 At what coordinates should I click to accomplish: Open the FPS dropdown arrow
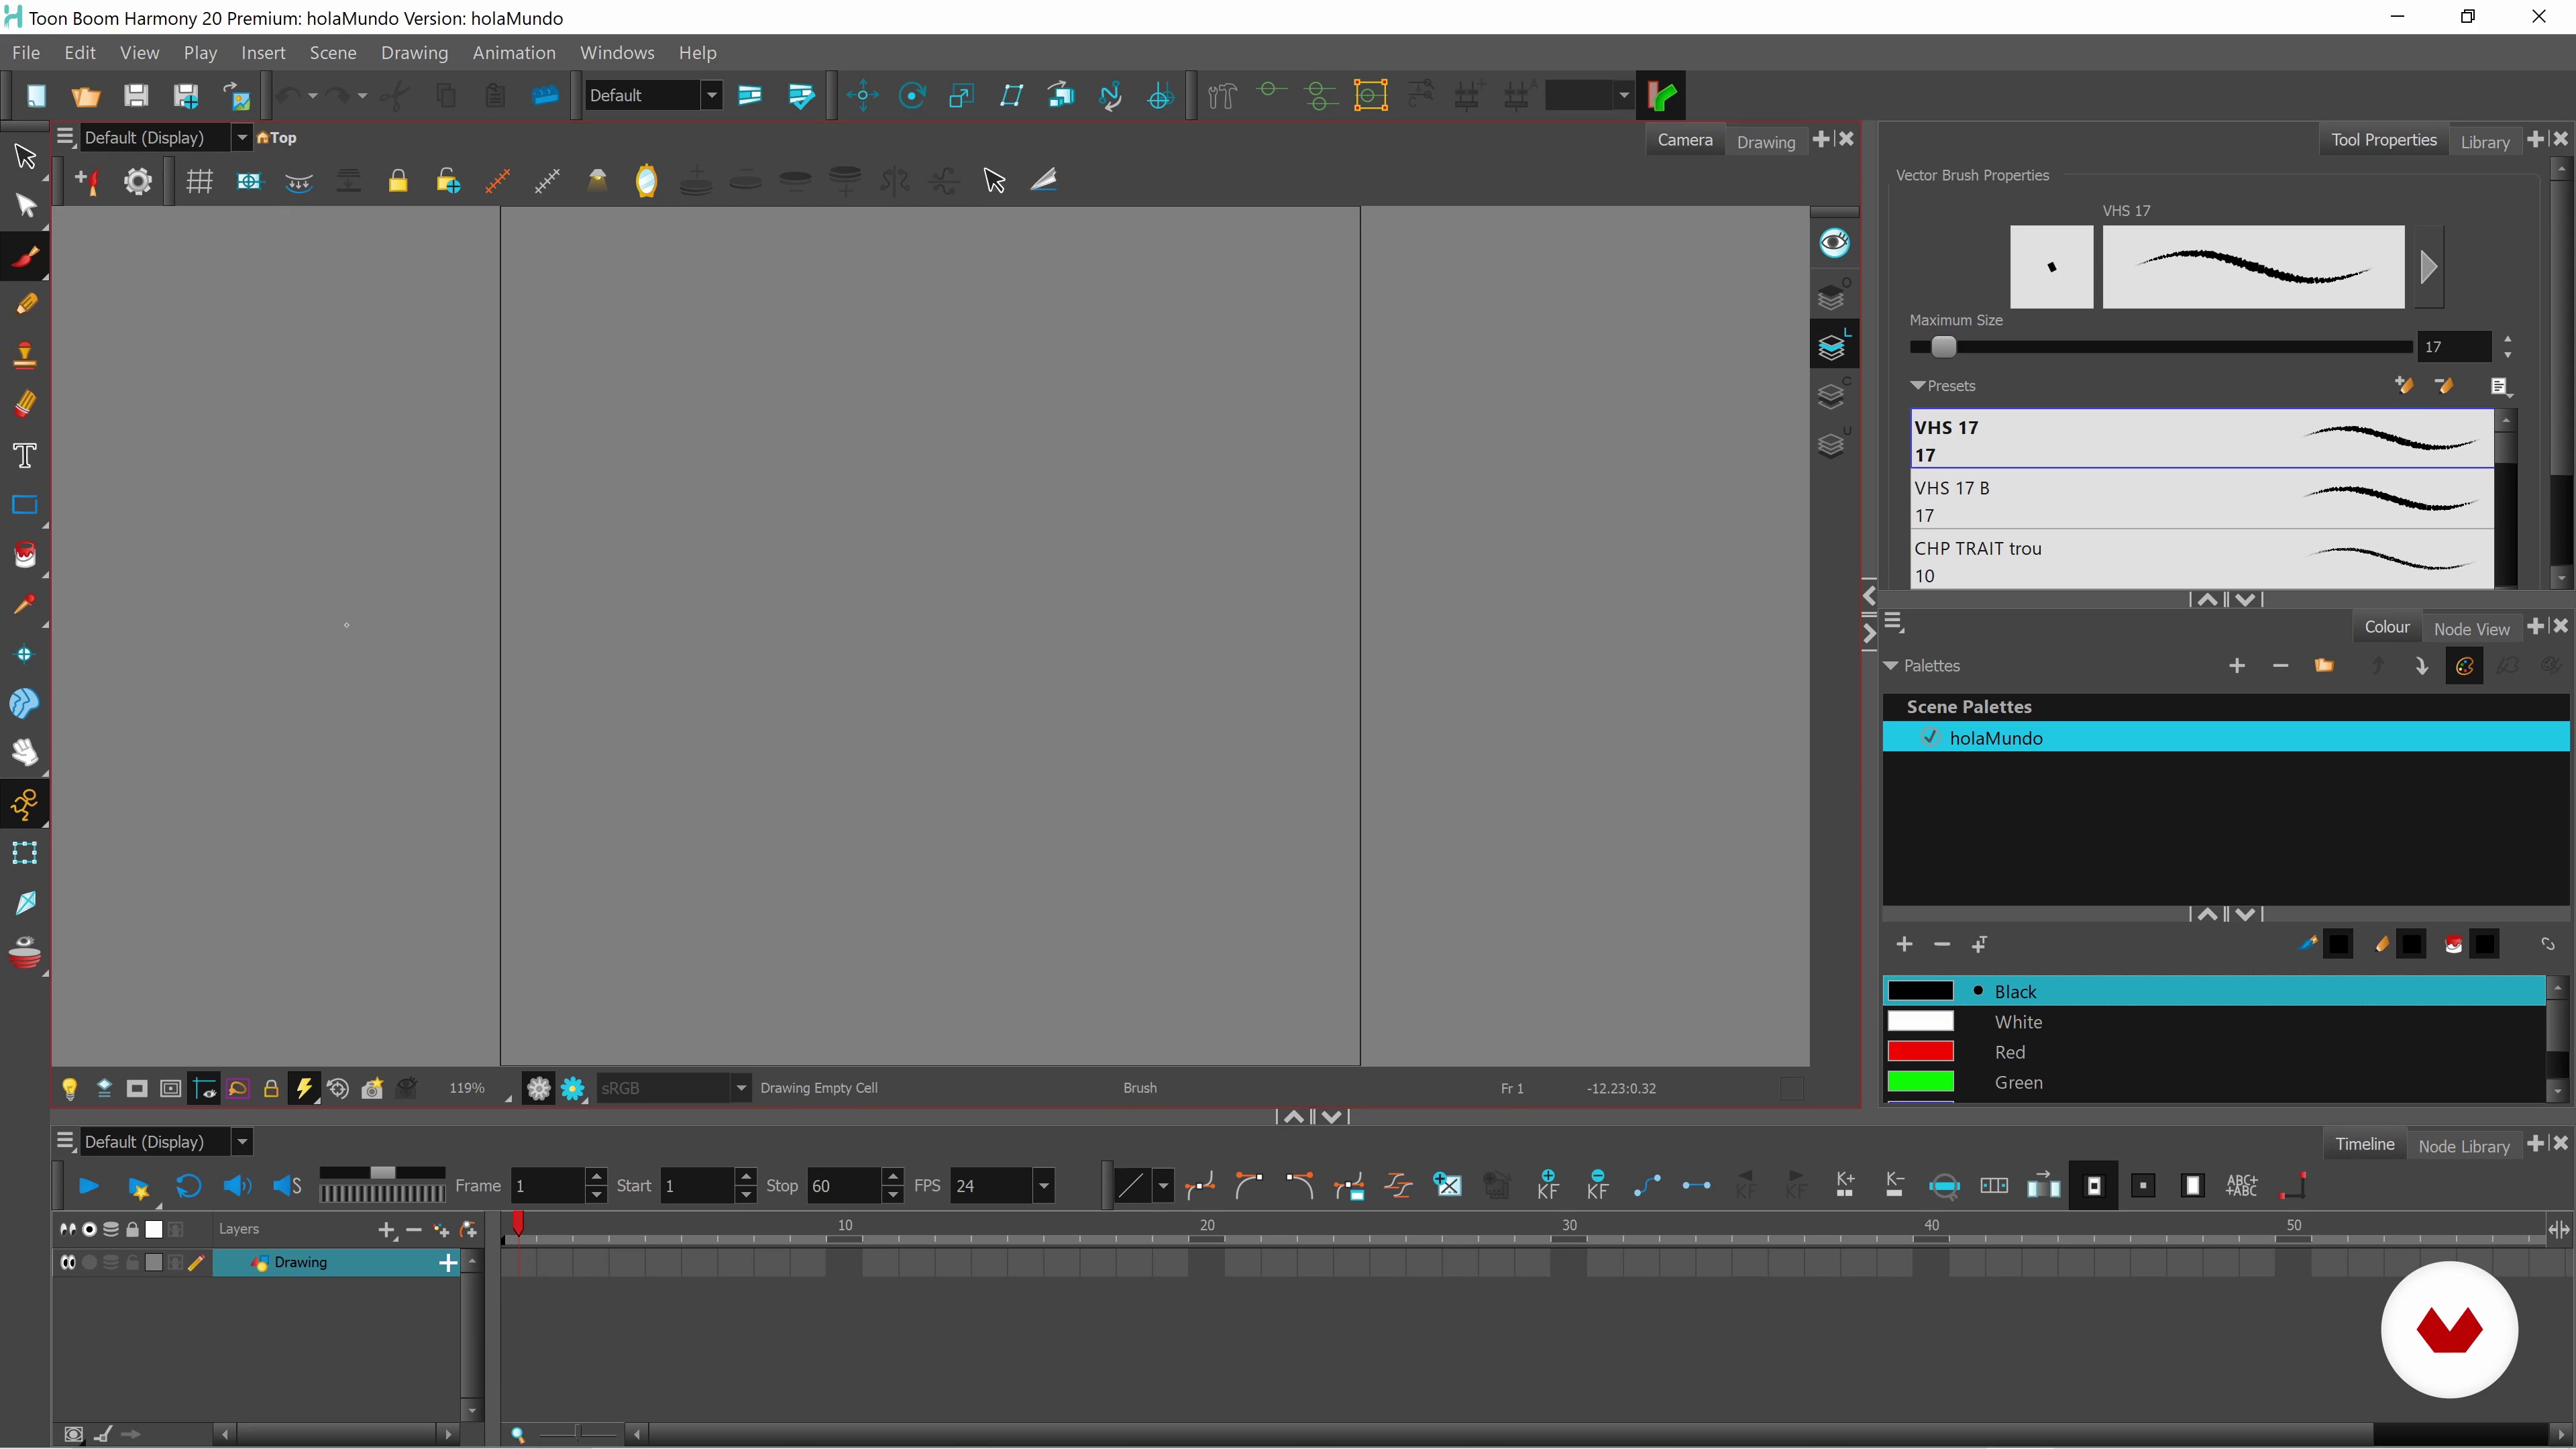point(1044,1186)
